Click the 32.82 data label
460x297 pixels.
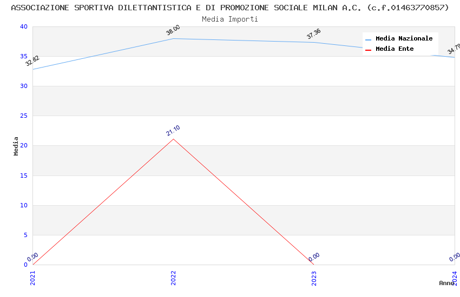pos(32,60)
